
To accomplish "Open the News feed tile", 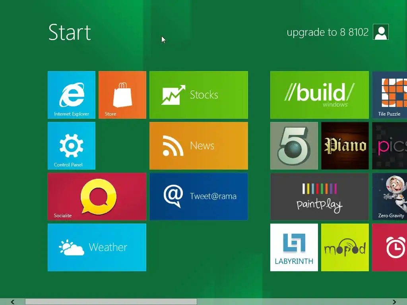I will (199, 146).
